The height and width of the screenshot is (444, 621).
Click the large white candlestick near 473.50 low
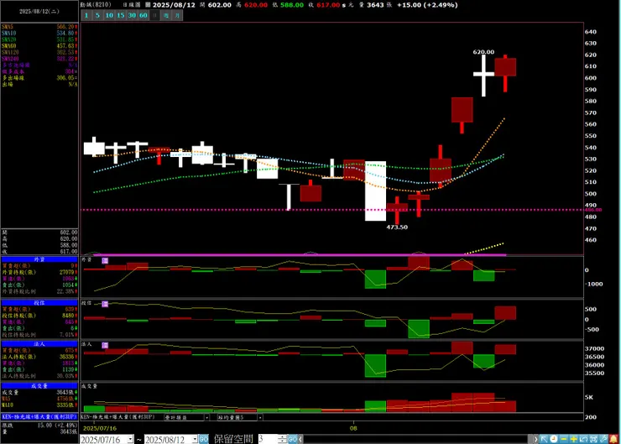375,191
